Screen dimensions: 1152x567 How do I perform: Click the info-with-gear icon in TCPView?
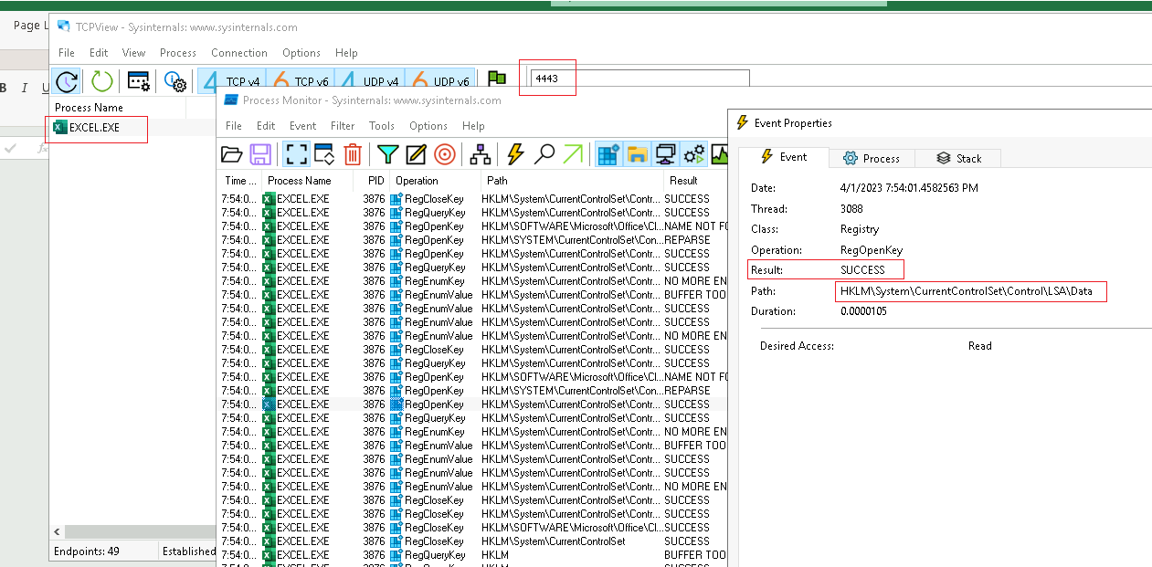pos(175,82)
